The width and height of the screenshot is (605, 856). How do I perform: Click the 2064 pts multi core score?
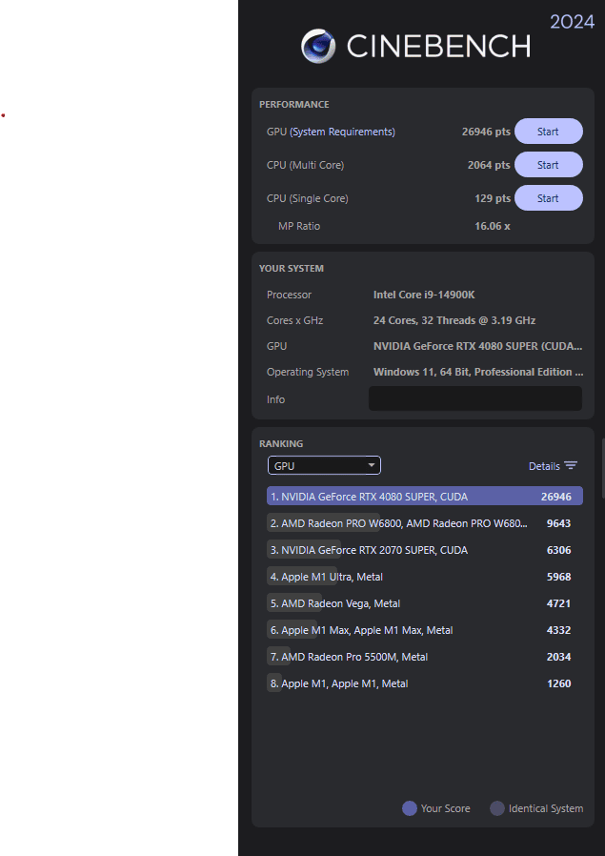point(489,165)
